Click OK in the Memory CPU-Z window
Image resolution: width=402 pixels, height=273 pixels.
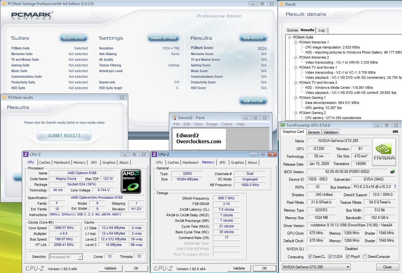pos(264,268)
